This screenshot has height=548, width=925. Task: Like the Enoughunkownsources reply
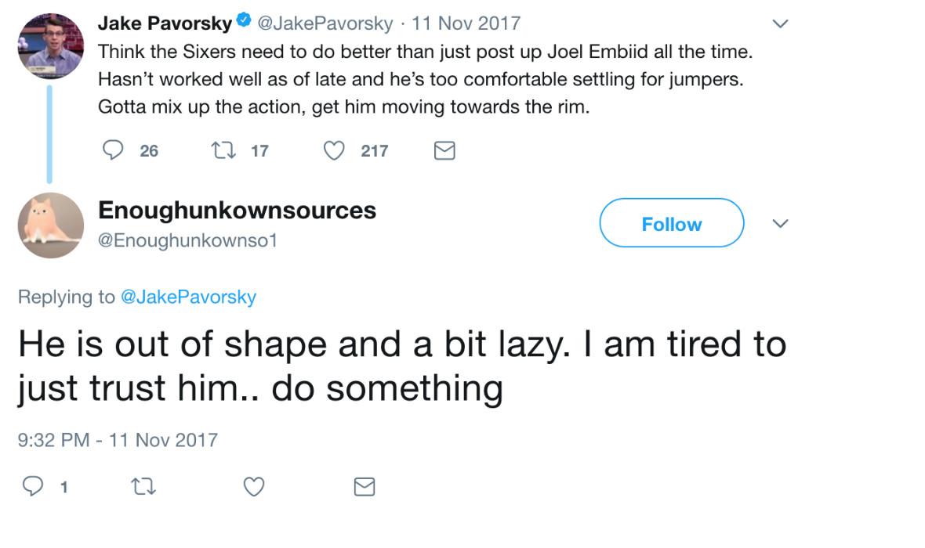[x=253, y=487]
